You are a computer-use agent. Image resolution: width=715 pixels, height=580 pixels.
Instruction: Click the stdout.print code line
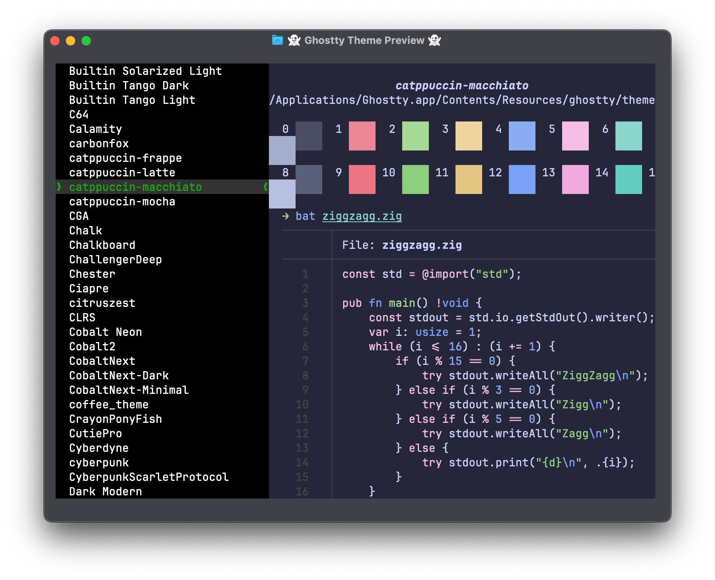pos(528,462)
